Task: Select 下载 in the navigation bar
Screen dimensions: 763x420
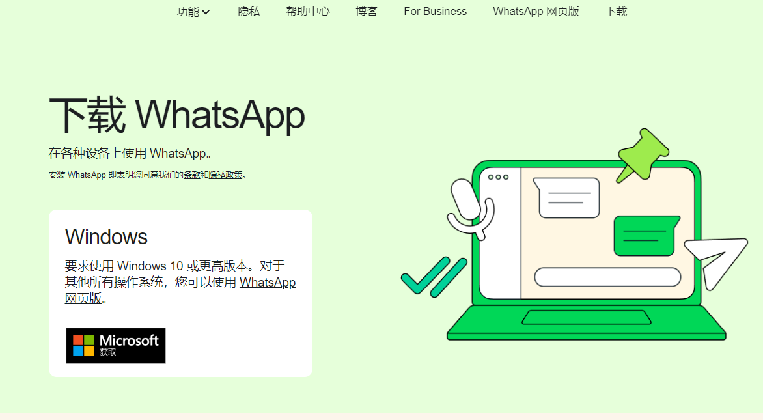Action: pos(615,11)
